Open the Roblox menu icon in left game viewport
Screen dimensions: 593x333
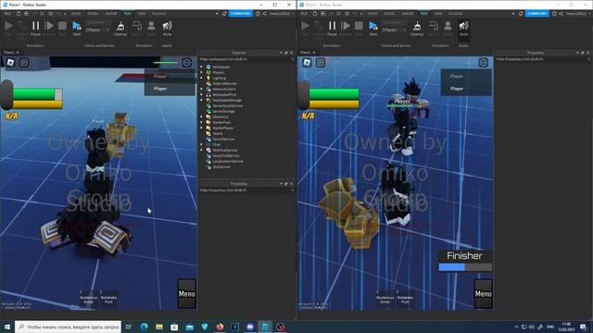click(10, 62)
